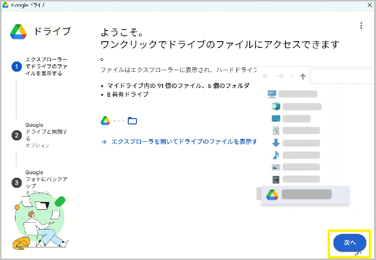Click the 次へ button
The height and width of the screenshot is (260, 376).
[x=349, y=243]
